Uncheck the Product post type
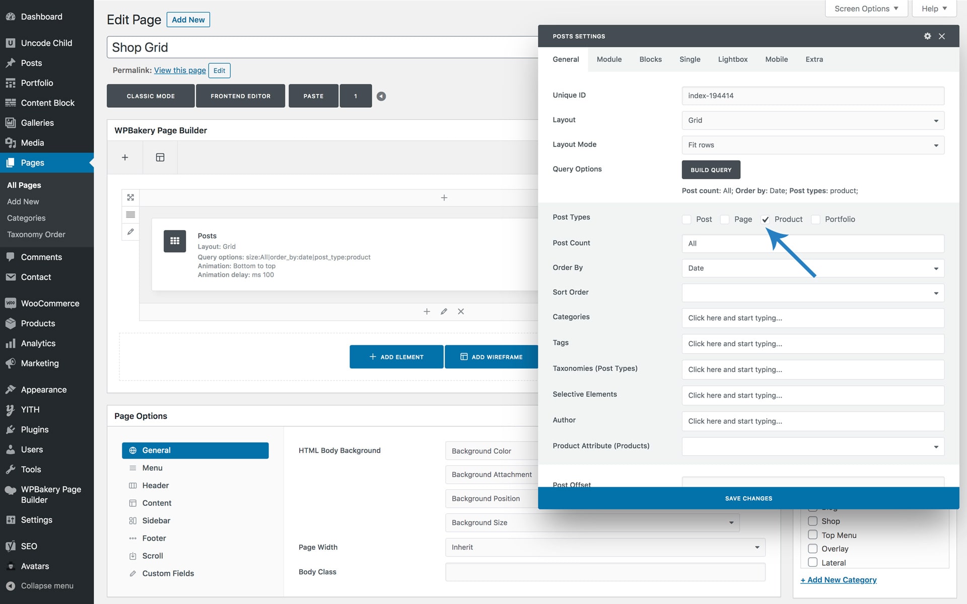 tap(765, 219)
